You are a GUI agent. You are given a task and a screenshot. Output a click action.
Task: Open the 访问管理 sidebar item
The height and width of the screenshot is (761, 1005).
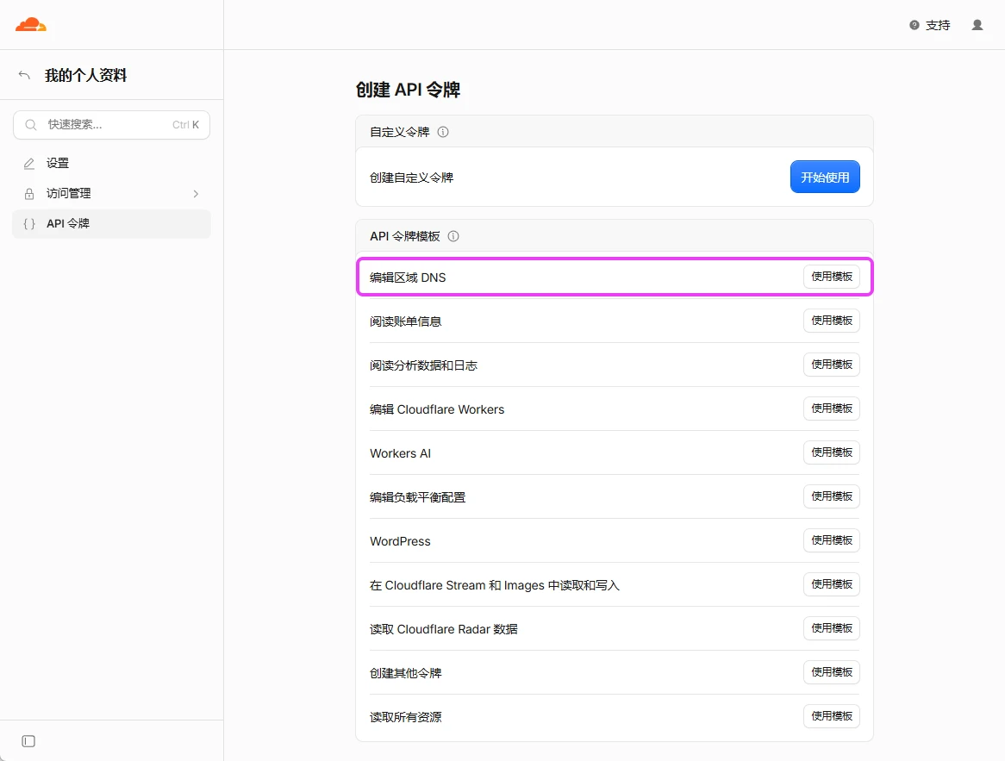[111, 194]
